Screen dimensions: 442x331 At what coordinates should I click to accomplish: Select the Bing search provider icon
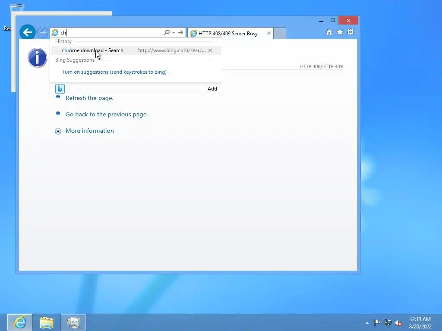(x=60, y=89)
